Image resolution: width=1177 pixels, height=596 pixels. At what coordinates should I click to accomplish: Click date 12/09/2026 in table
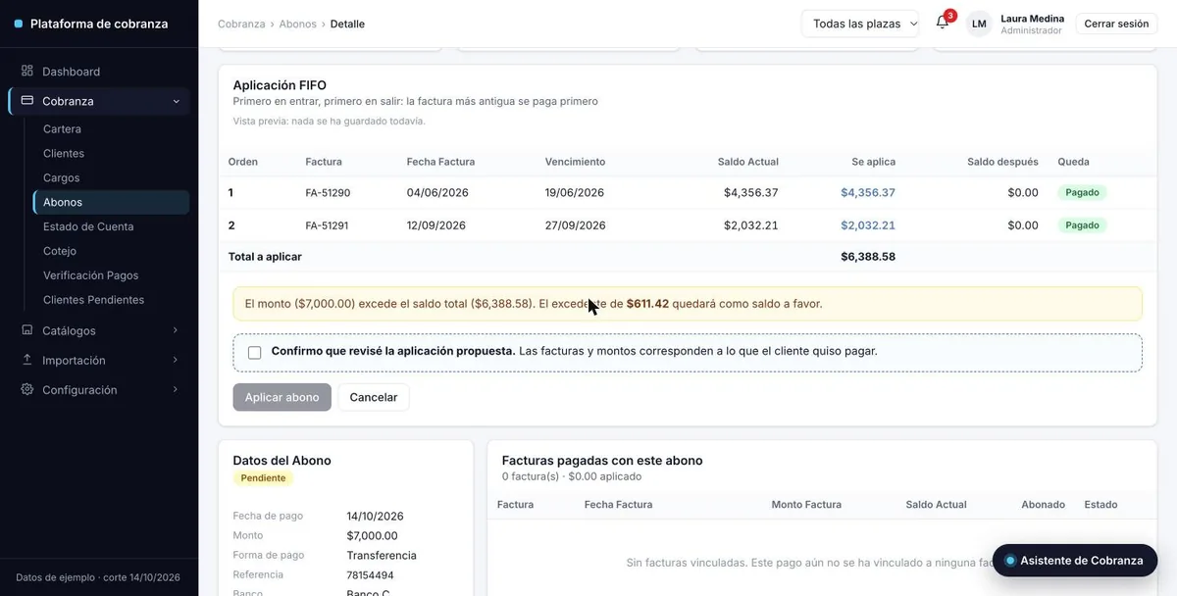(437, 225)
